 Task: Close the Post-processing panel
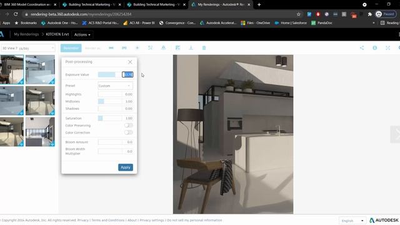pos(130,62)
